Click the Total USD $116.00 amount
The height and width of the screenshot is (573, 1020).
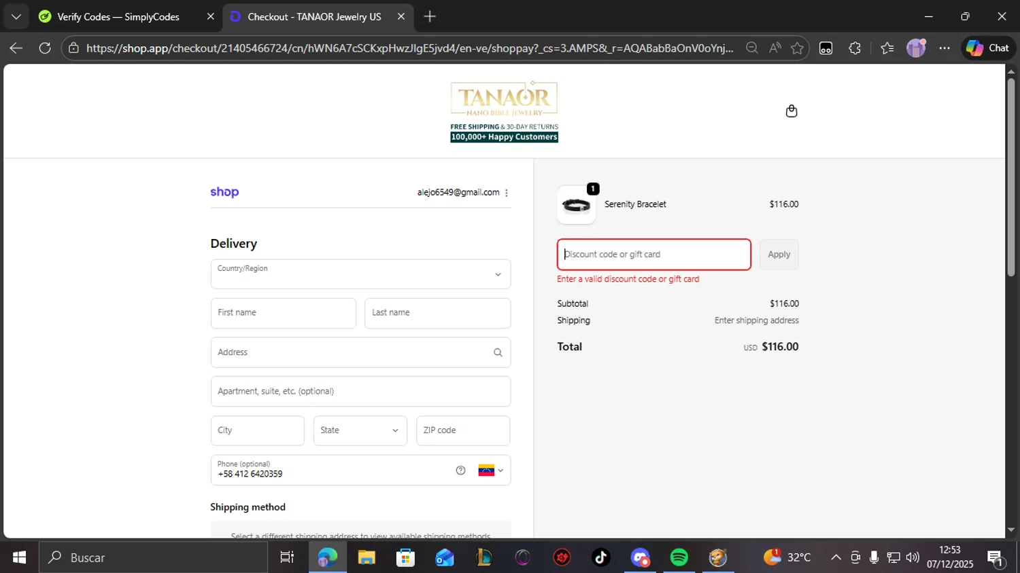click(x=771, y=347)
